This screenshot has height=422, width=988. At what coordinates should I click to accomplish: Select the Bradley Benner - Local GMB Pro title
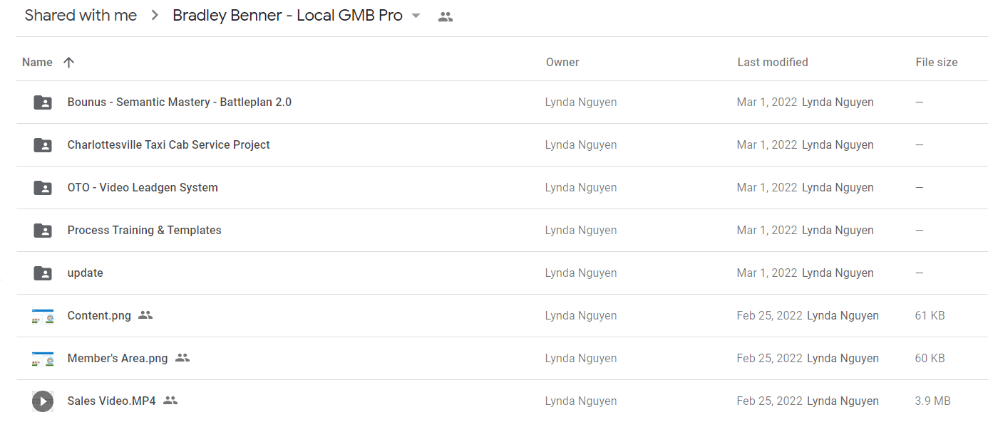point(287,16)
